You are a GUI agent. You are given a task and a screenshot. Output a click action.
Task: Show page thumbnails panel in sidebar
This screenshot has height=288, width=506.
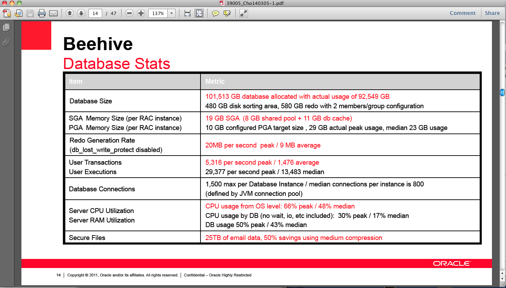[x=6, y=27]
